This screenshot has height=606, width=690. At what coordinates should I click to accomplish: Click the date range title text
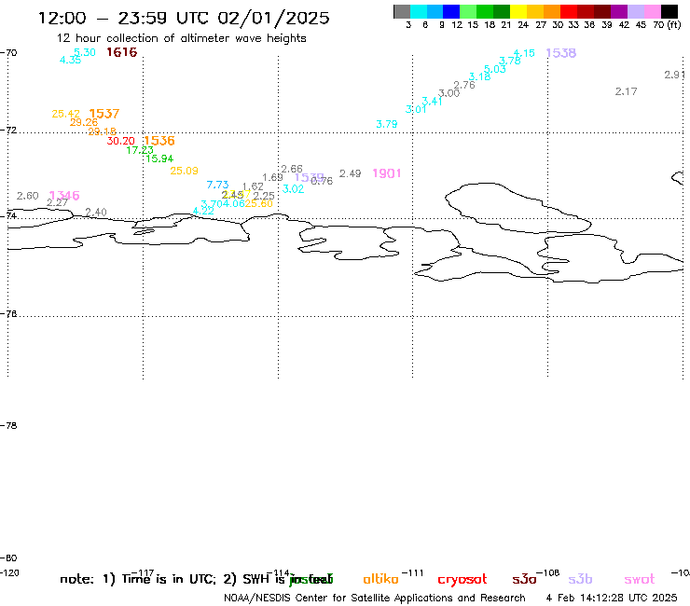pyautogui.click(x=184, y=18)
